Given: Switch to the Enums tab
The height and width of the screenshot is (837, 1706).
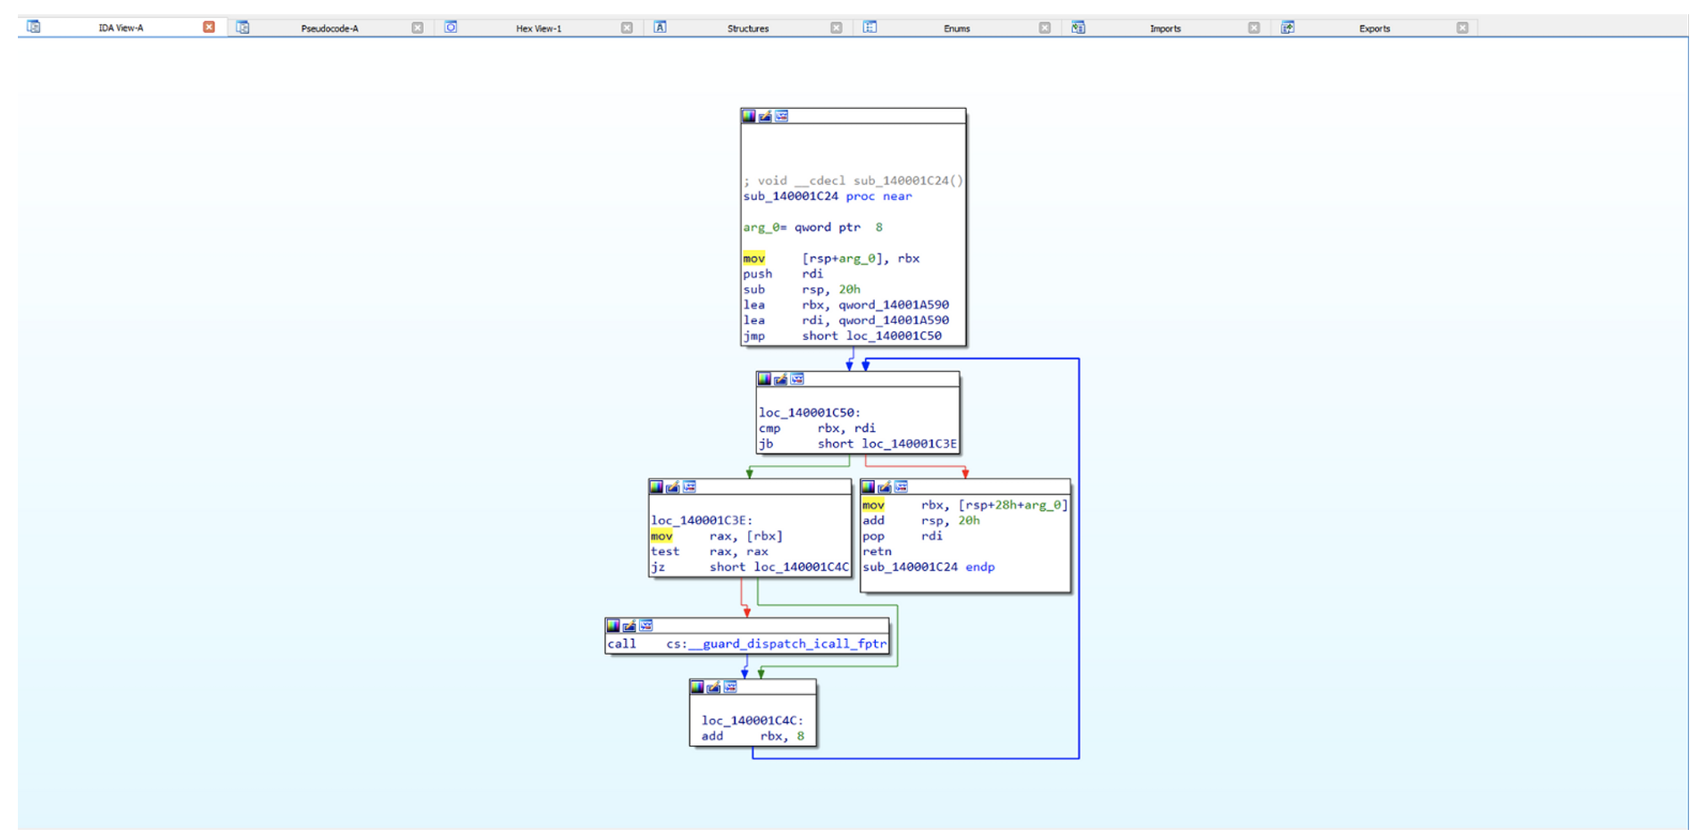Looking at the screenshot, I should click(957, 29).
